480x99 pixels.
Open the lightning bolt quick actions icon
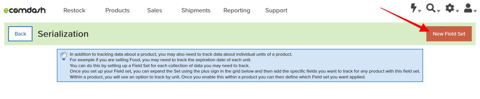414,8
